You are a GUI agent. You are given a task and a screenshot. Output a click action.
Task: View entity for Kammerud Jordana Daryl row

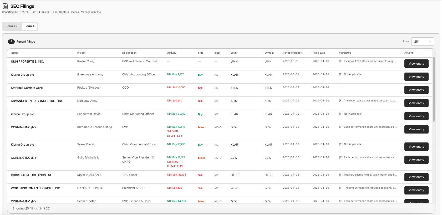pyautogui.click(x=416, y=129)
